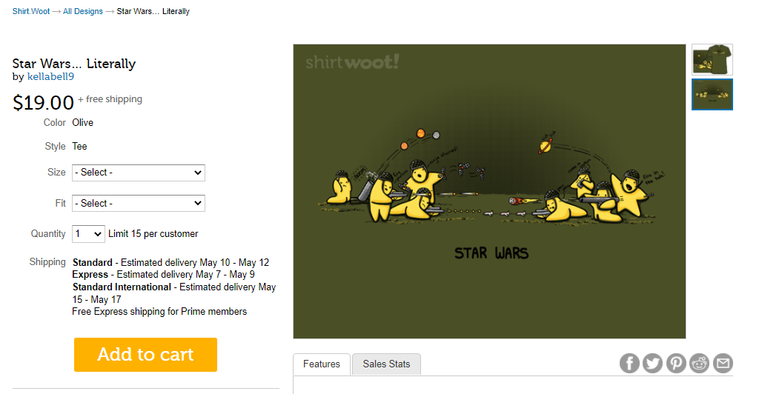Share the shirt on Facebook
Screen dimensions: 762x394
629,363
